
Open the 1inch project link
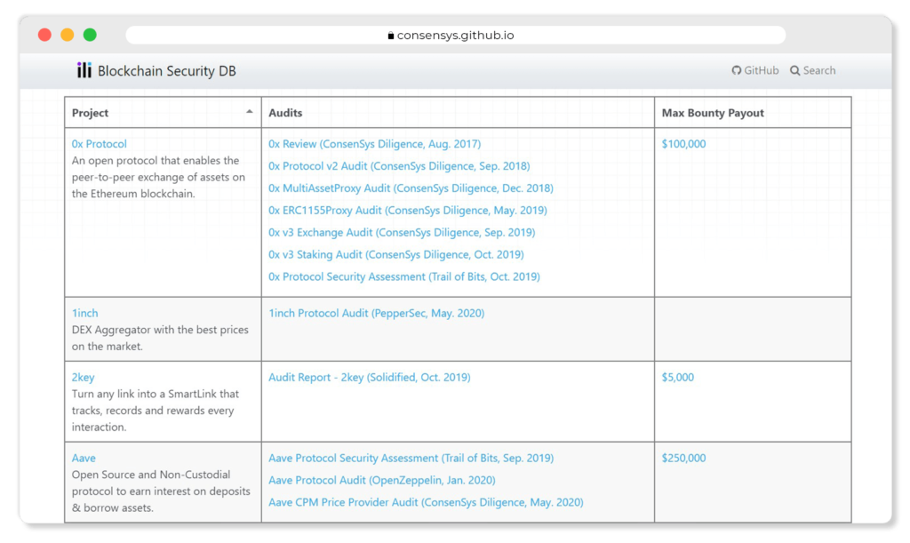pos(84,313)
